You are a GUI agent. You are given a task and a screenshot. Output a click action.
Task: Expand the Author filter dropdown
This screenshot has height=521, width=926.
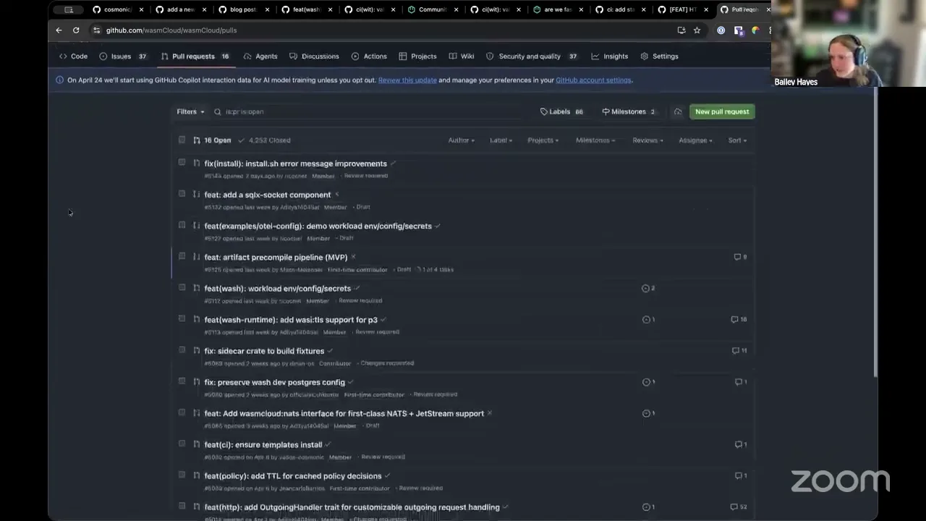(461, 140)
